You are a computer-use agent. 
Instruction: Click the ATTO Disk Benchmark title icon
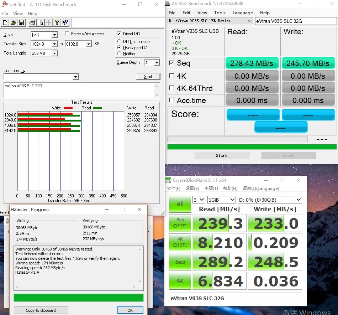[x=4, y=4]
